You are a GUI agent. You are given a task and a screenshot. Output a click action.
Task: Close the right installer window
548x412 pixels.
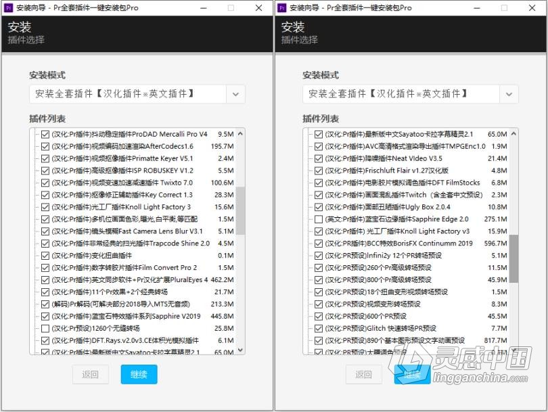532,7
